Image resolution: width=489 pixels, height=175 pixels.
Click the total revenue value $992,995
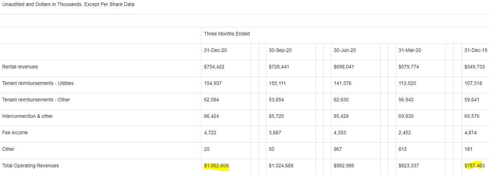point(344,166)
